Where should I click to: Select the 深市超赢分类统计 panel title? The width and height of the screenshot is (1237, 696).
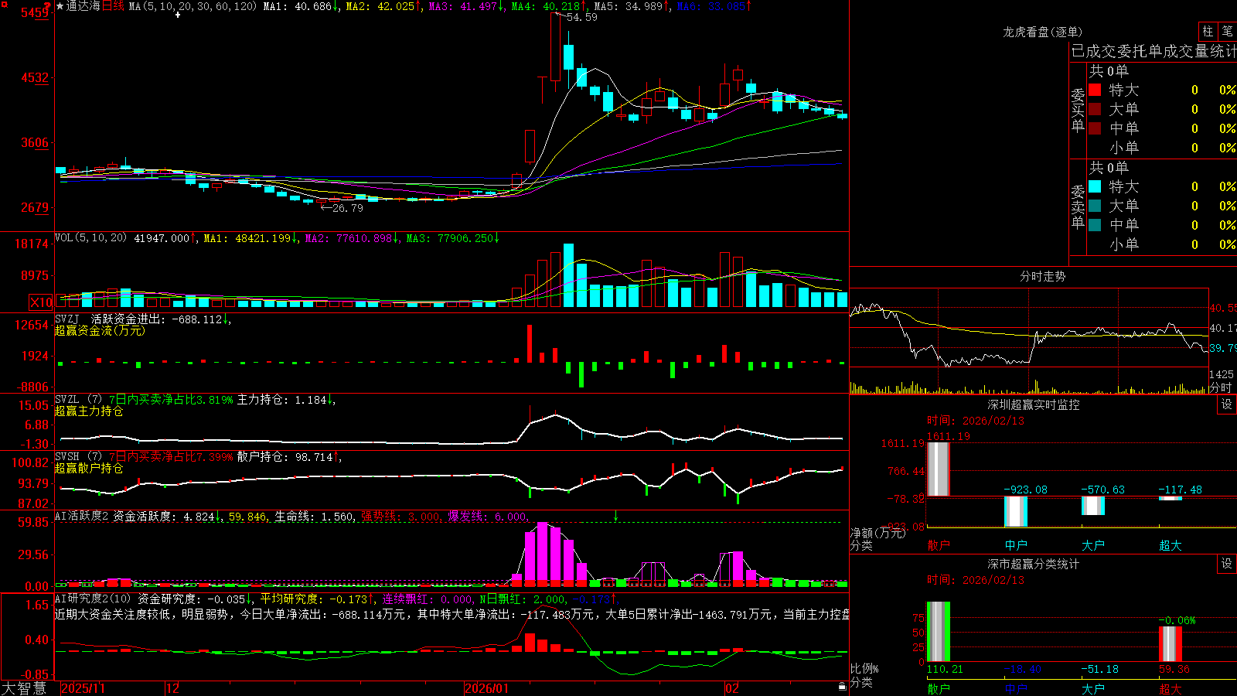click(x=1033, y=564)
